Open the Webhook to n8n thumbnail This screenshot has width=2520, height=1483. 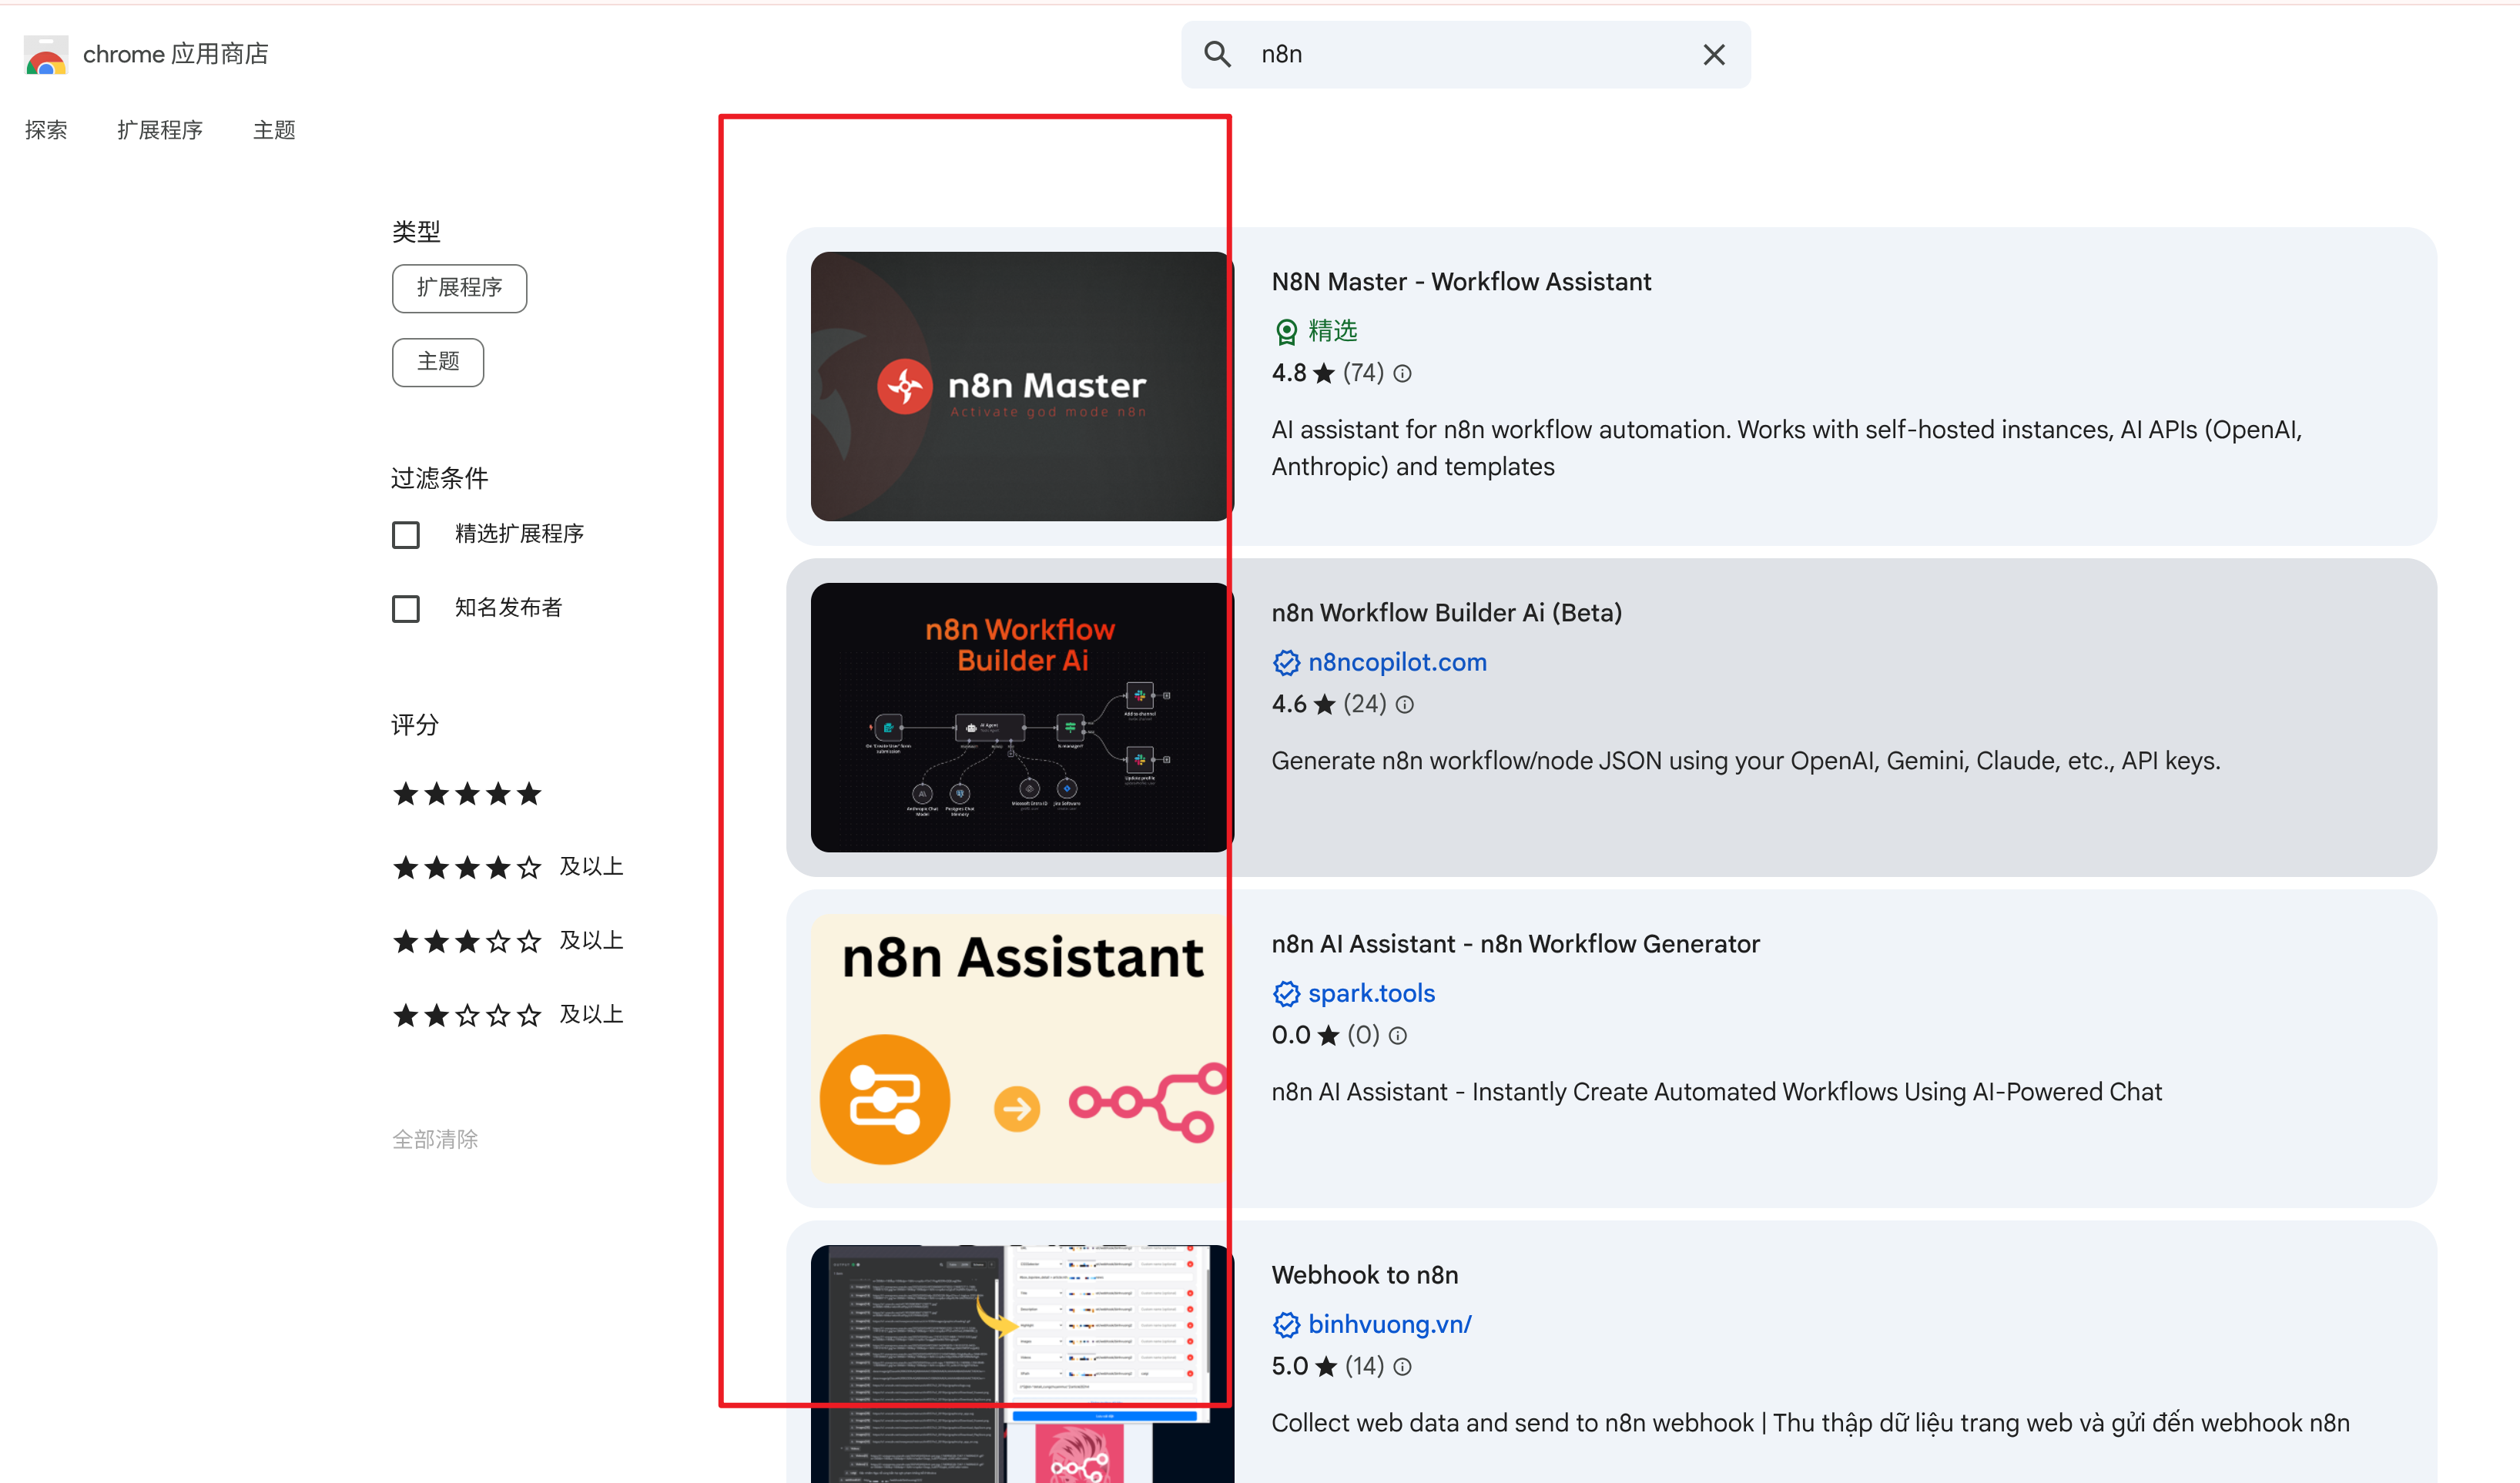1022,1364
